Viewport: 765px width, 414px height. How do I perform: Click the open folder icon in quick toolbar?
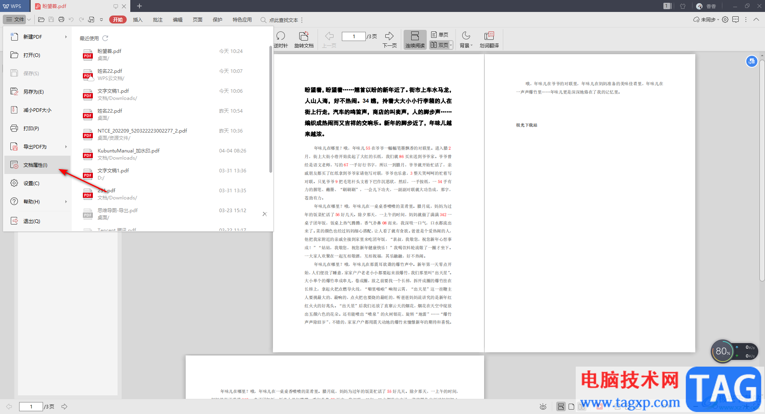pos(41,20)
